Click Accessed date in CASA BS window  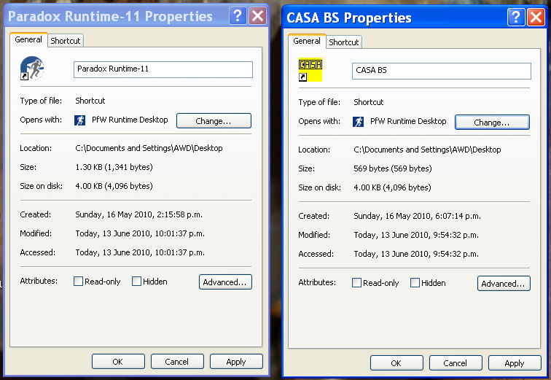(x=416, y=254)
